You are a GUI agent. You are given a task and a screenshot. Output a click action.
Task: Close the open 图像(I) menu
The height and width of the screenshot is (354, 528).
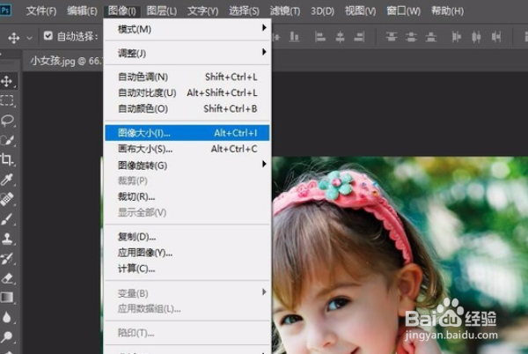(122, 11)
